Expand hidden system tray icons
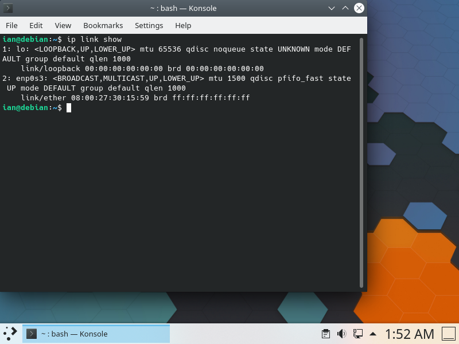Viewport: 459px width, 344px height. pyautogui.click(x=373, y=334)
